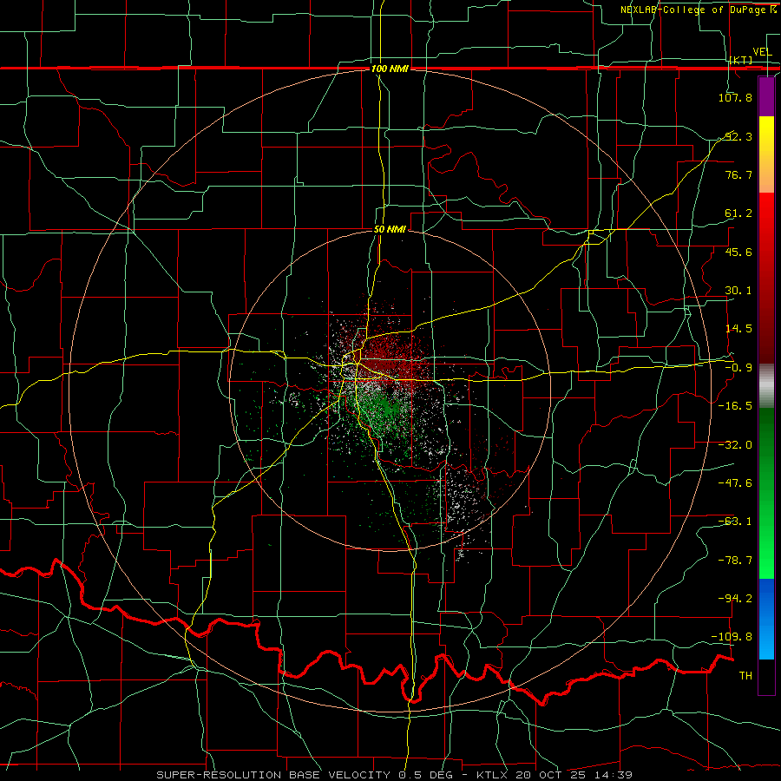
Task: Select the 92.3 value on velocity scale
Action: [738, 136]
